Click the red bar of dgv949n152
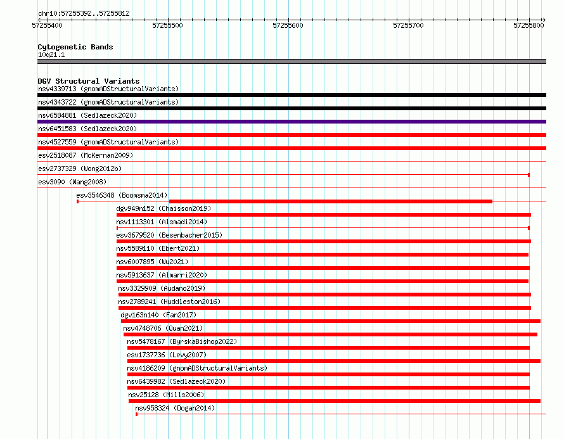Viewport: 564px width, 439px height. click(x=324, y=215)
